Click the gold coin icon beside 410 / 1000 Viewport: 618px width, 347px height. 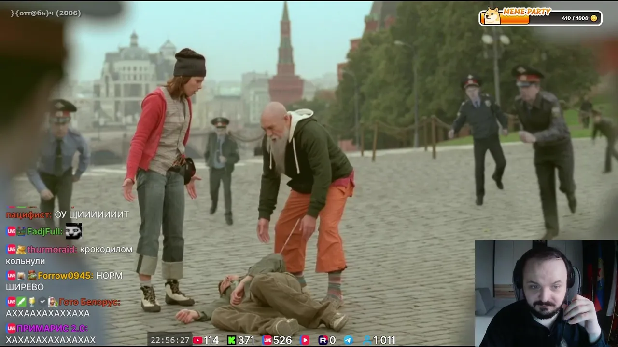click(594, 18)
